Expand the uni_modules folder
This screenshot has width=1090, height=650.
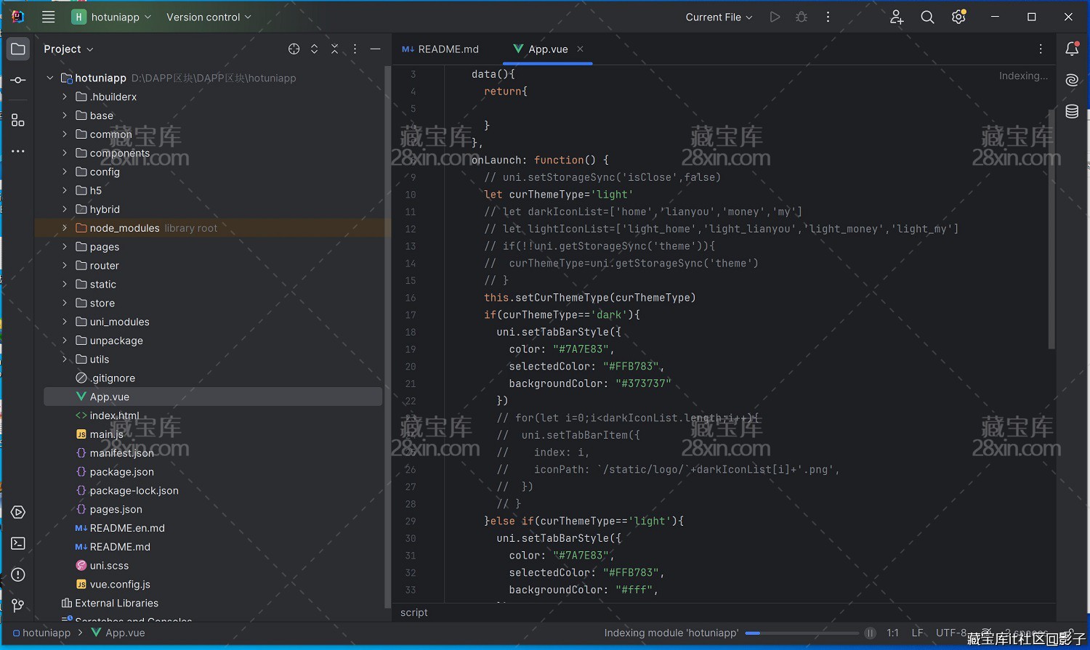coord(65,322)
